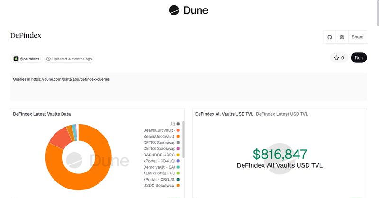Click the defindex-queries URL text

(70, 79)
